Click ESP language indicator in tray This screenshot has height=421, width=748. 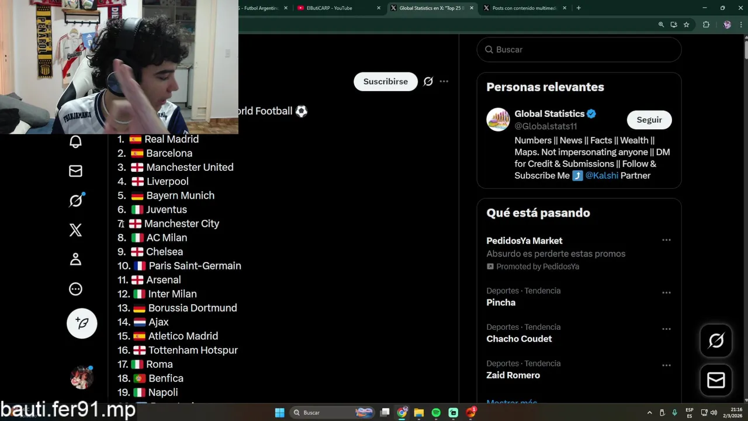(x=690, y=413)
